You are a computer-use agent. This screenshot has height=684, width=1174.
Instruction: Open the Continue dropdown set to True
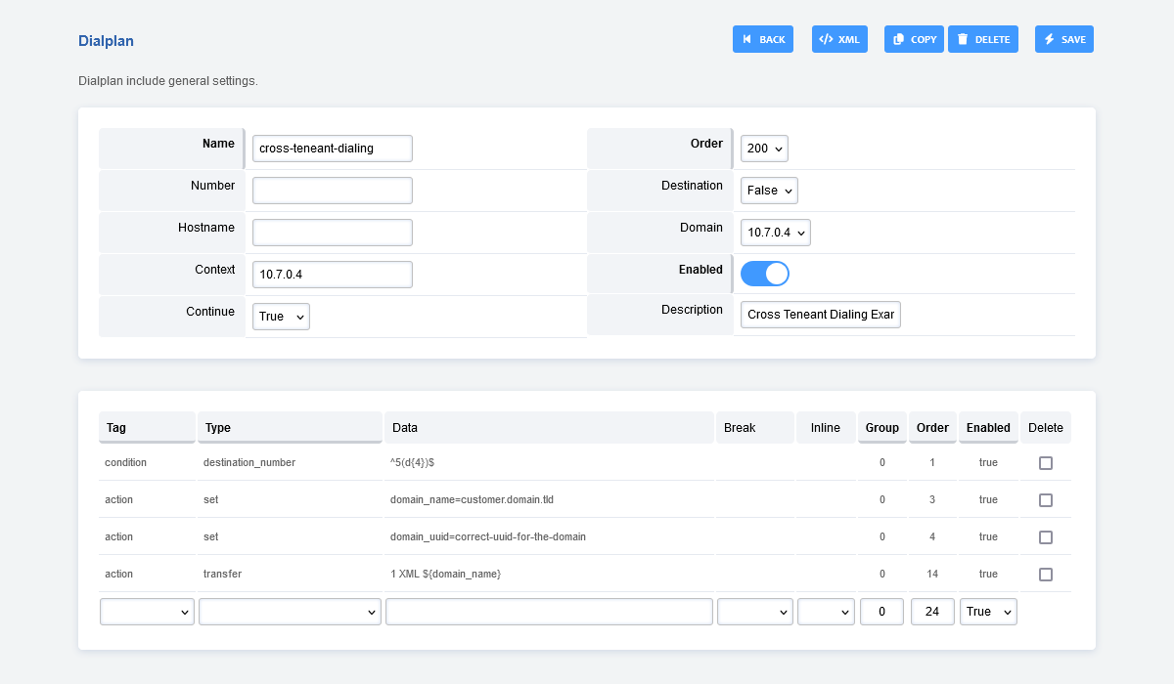(x=281, y=317)
